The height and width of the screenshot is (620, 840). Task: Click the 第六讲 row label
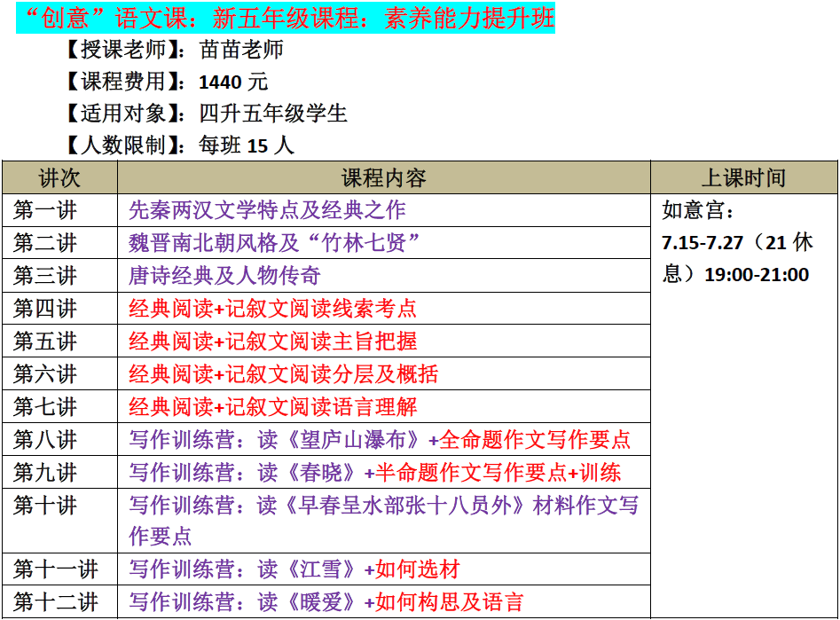[45, 374]
